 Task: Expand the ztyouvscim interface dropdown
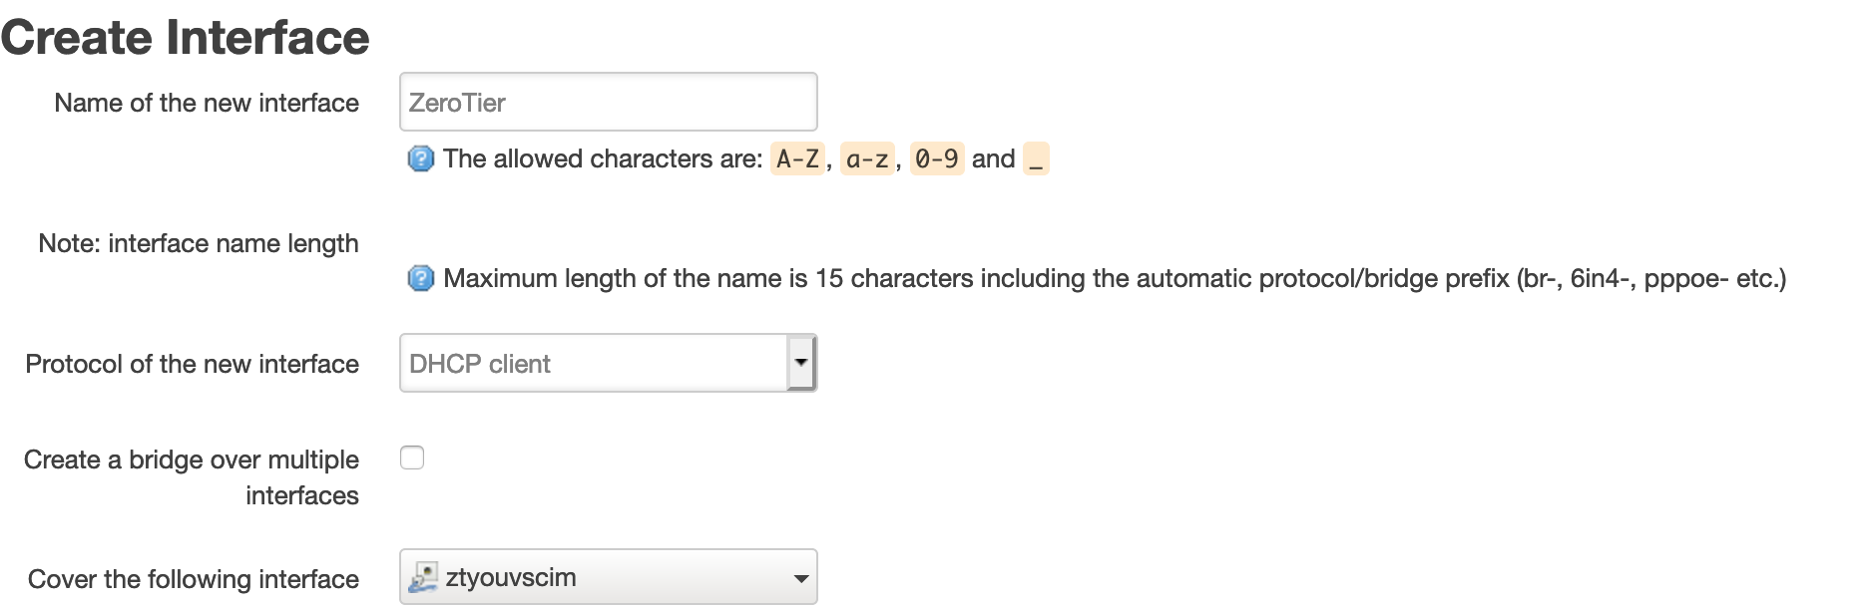coord(608,577)
